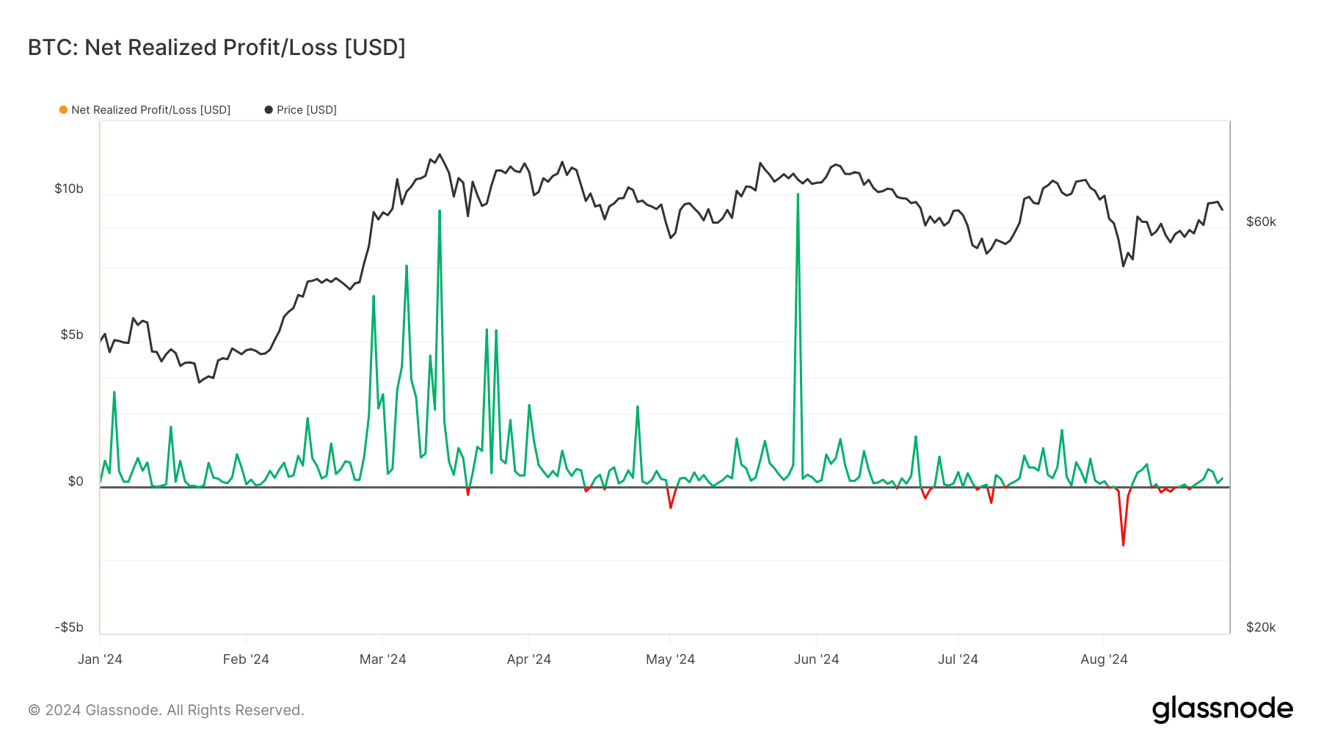Select the tallest green spike near June
The width and height of the screenshot is (1321, 743).
(798, 194)
